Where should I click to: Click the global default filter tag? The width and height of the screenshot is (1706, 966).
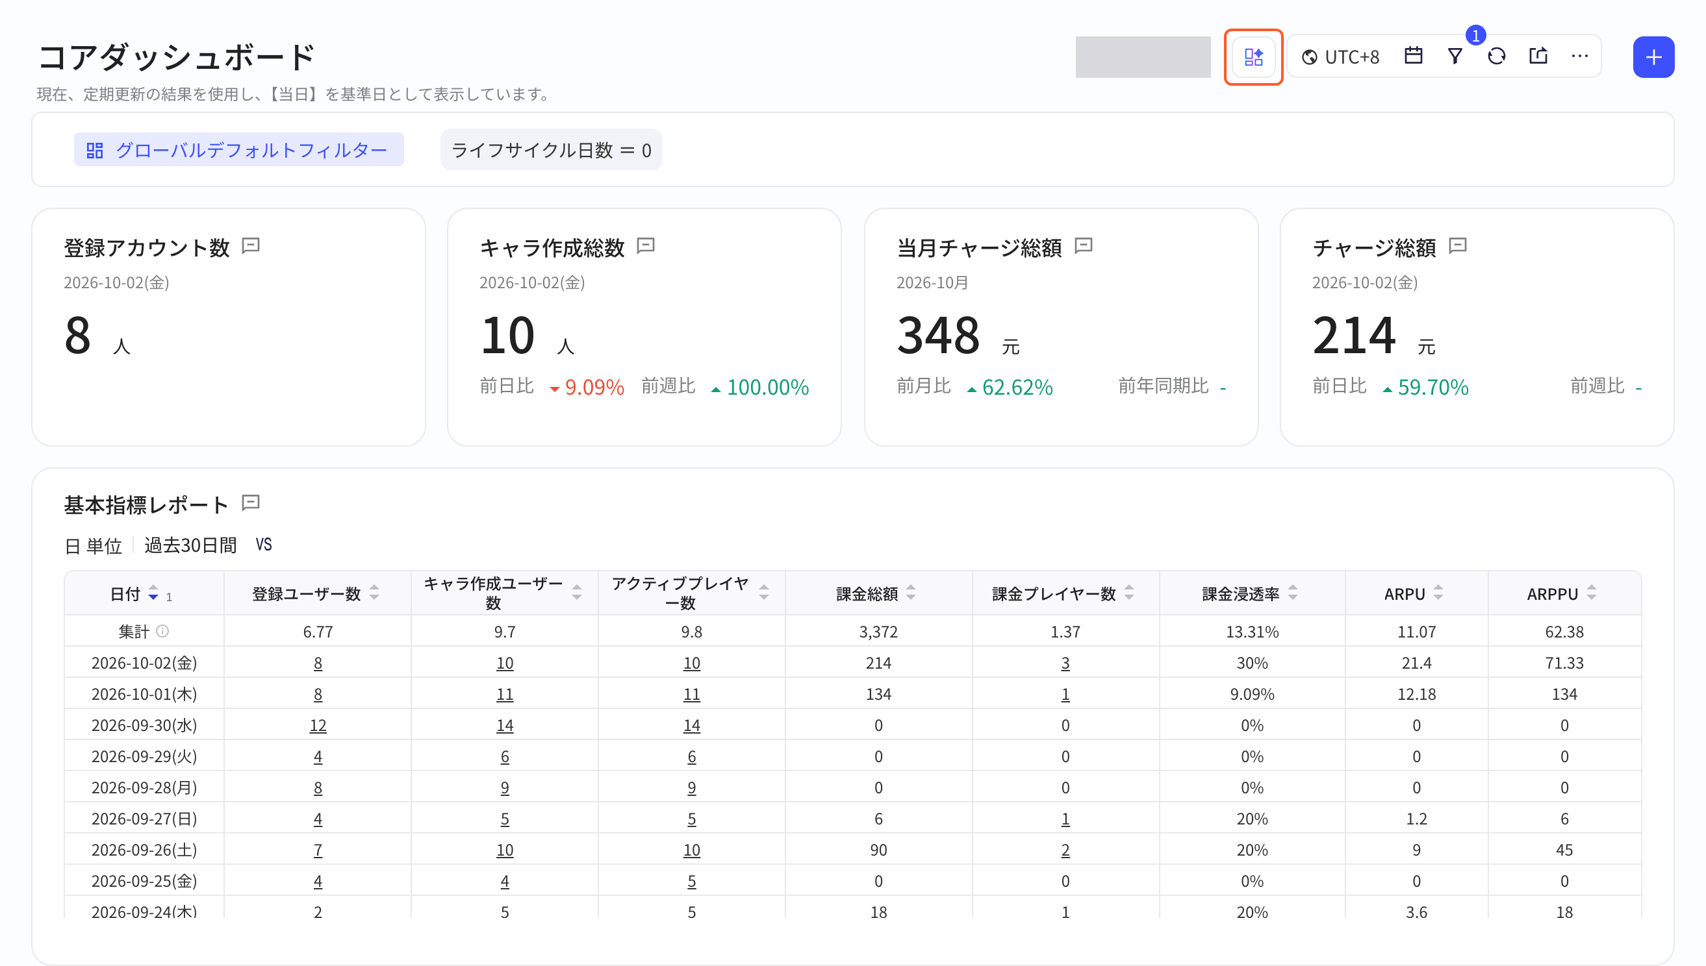tap(238, 150)
